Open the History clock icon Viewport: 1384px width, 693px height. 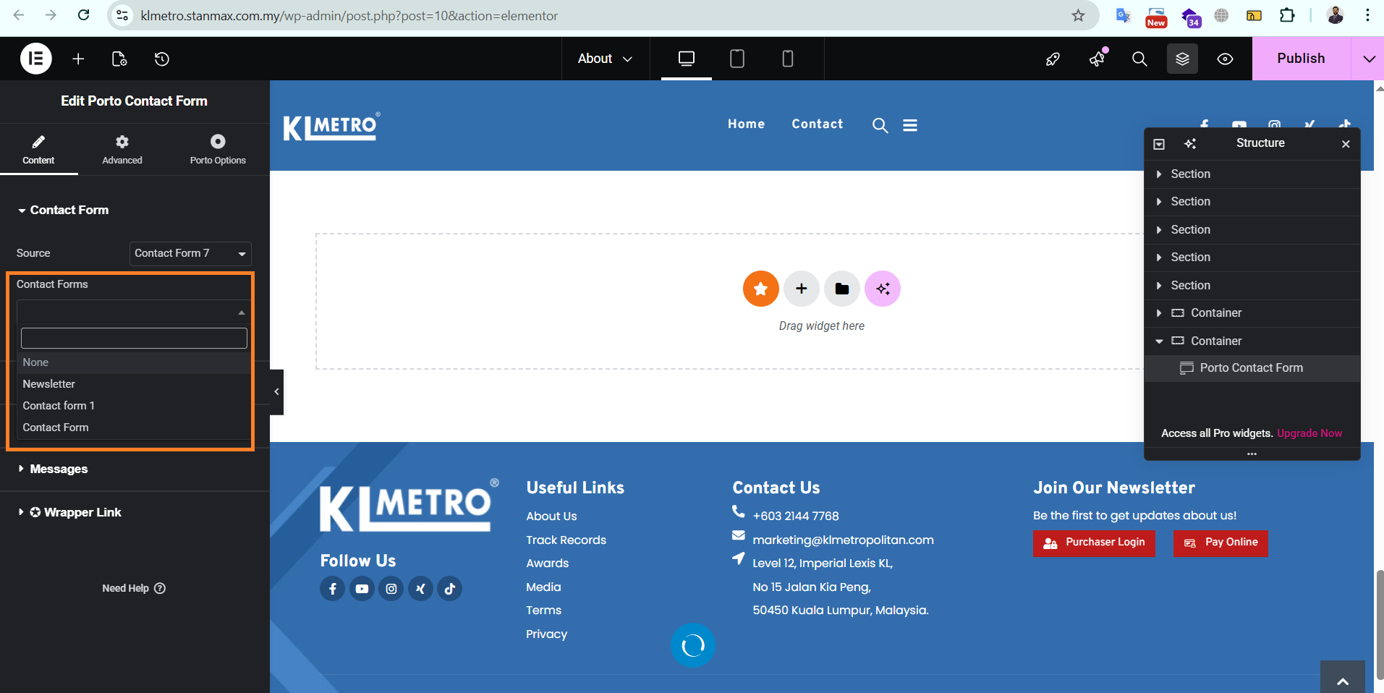[x=162, y=59]
